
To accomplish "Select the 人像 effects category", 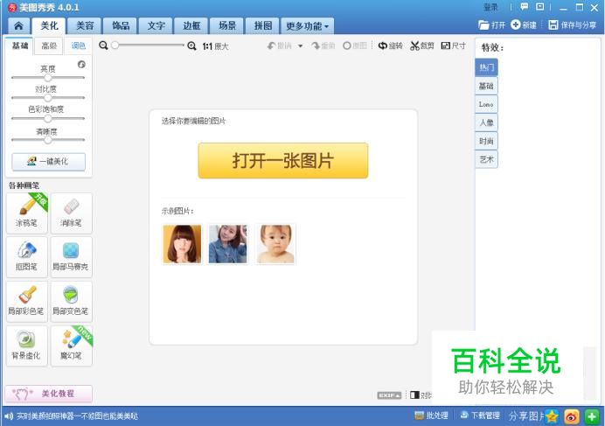I will pyautogui.click(x=486, y=122).
